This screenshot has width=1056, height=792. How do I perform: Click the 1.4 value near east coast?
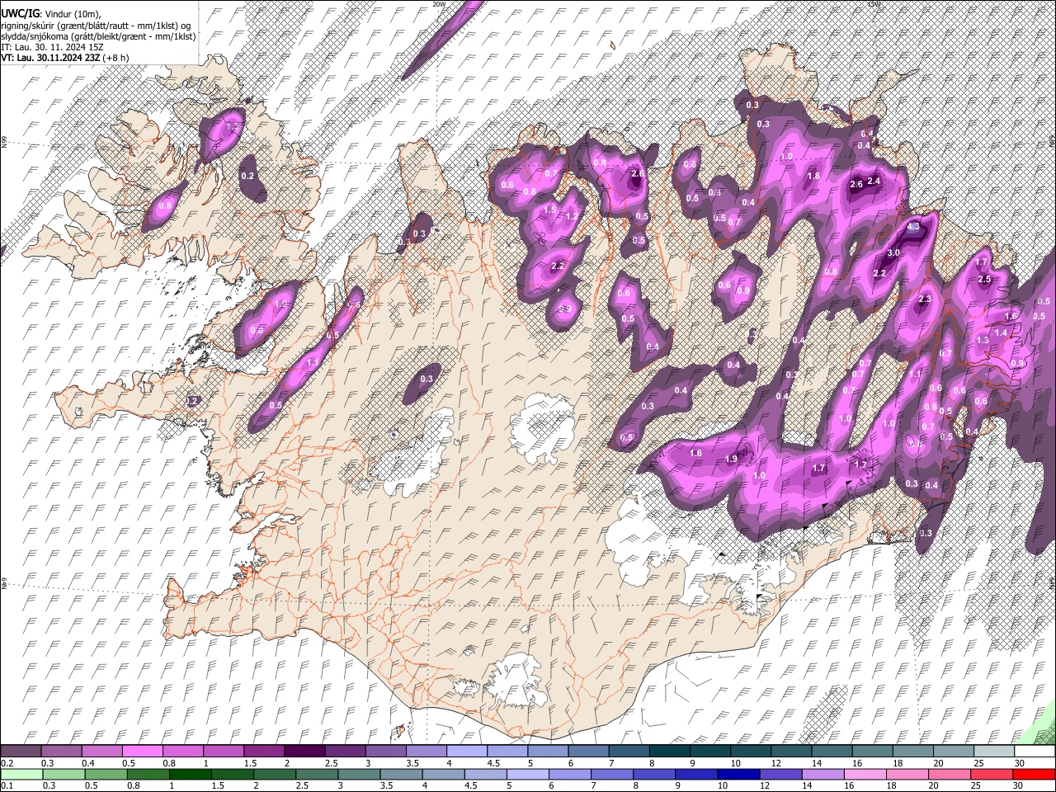[1001, 333]
